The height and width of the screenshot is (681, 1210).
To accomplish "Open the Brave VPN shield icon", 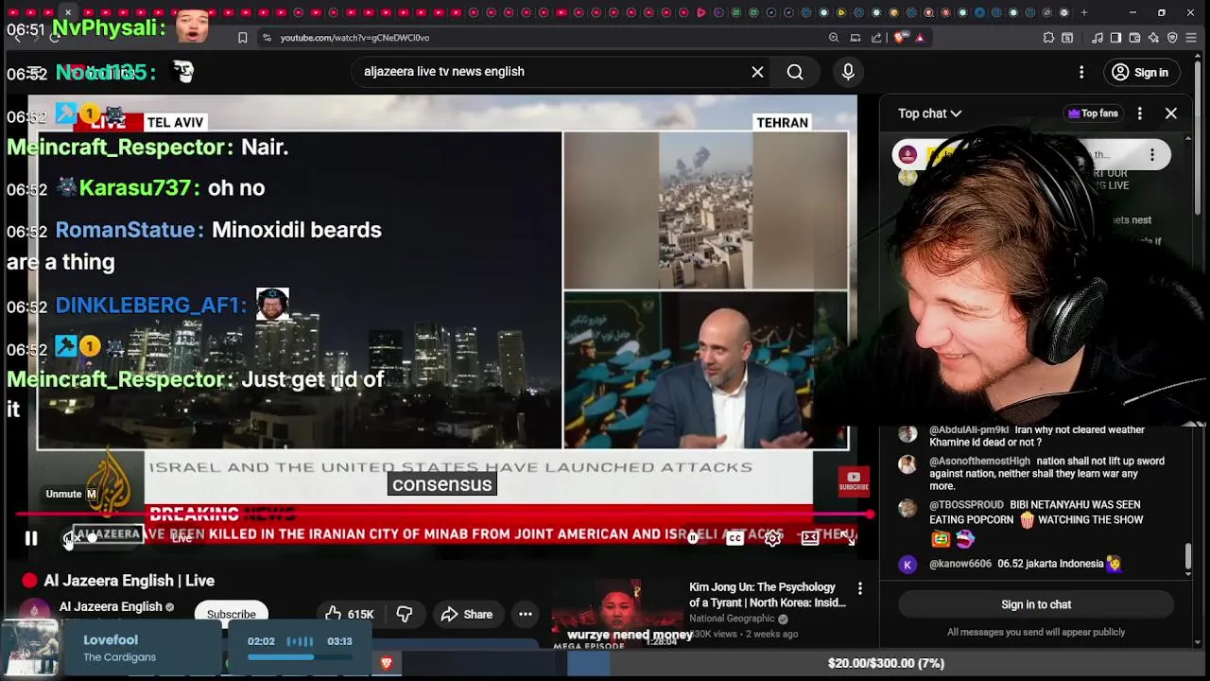I will pyautogui.click(x=1172, y=38).
